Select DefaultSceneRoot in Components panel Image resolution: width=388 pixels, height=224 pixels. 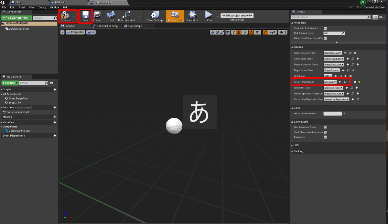pos(19,29)
